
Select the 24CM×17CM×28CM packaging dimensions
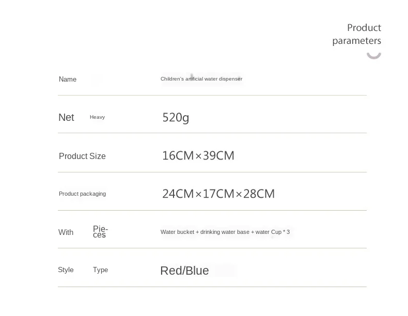click(x=218, y=194)
